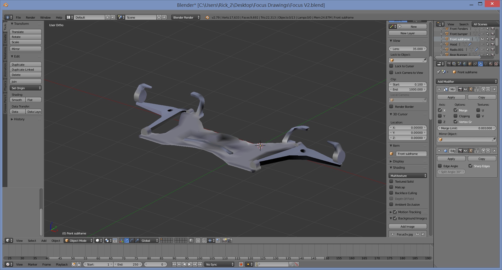The image size is (502, 270).
Task: Move the Mirror modifier up
Action: click(x=483, y=89)
